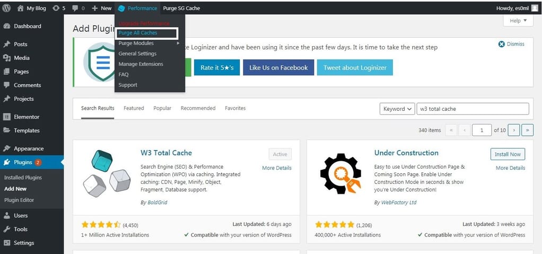Install the Under Construction plugin
This screenshot has height=254, width=542.
pyautogui.click(x=508, y=154)
